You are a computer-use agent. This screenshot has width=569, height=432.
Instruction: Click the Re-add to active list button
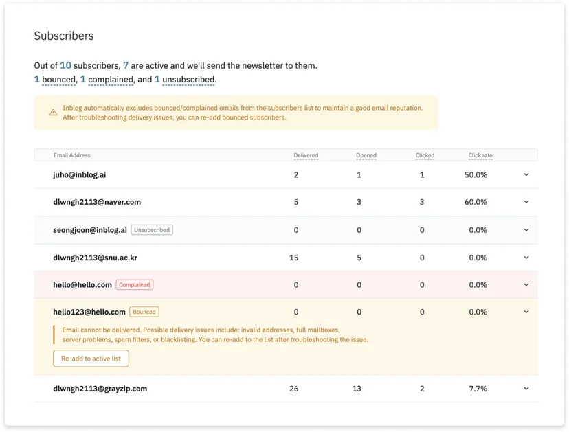click(x=91, y=359)
